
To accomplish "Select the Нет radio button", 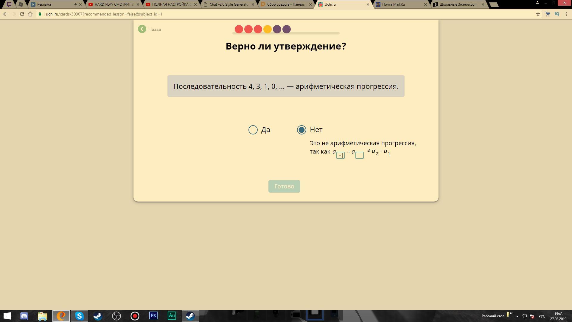I will pos(301,130).
